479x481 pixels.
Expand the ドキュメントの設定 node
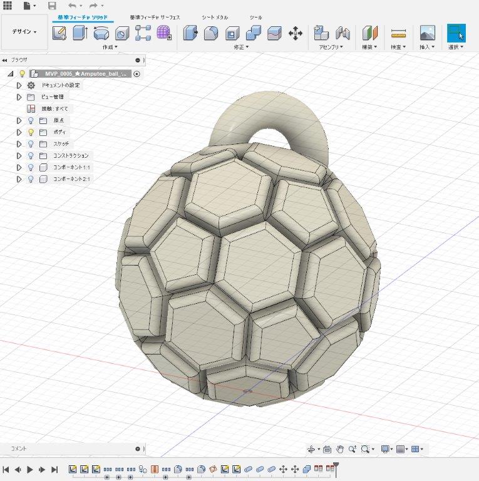pyautogui.click(x=19, y=85)
